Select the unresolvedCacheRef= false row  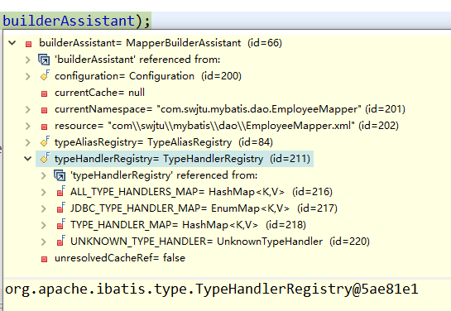click(120, 258)
